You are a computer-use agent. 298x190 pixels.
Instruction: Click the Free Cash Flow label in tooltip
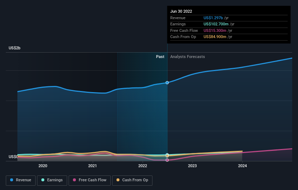(184, 30)
